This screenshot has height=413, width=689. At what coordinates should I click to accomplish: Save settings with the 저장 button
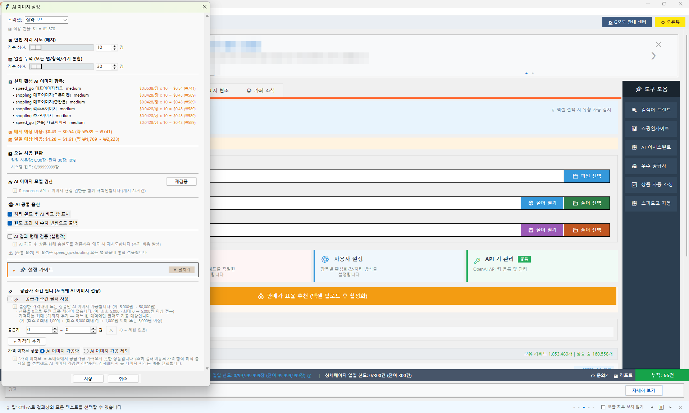pyautogui.click(x=88, y=379)
